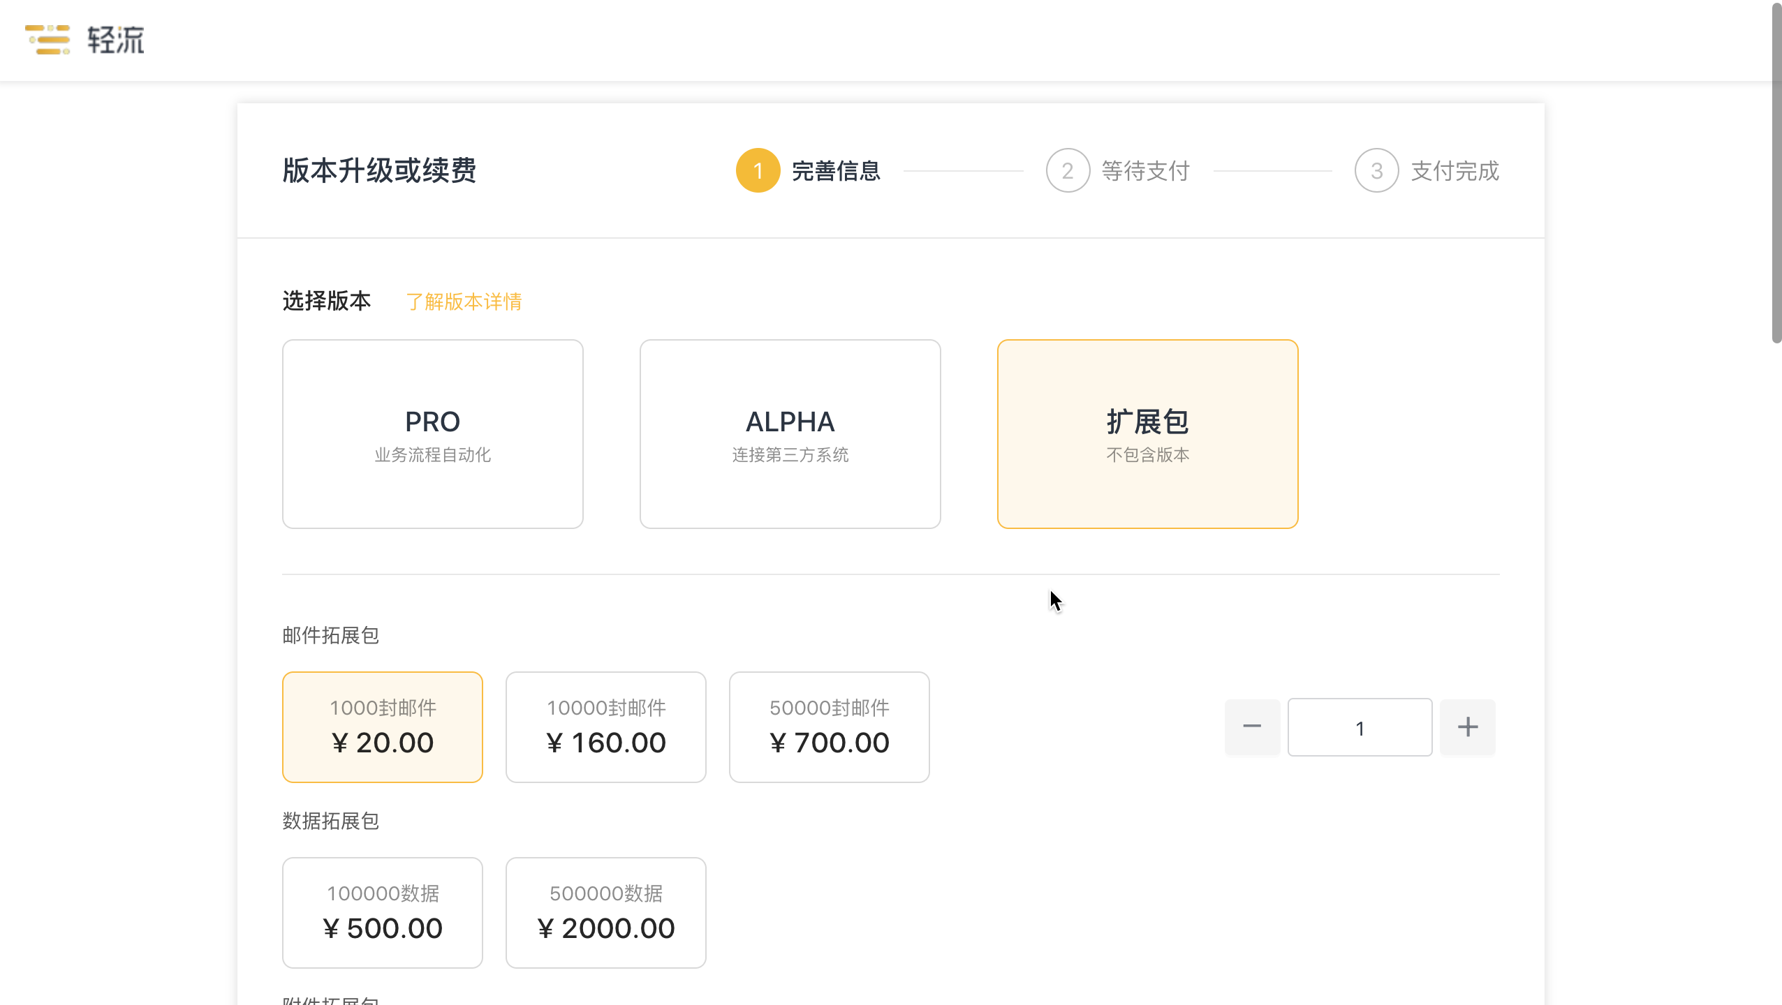Click step 3 支付完成 indicator
Screen dimensions: 1782x1005
(1427, 170)
